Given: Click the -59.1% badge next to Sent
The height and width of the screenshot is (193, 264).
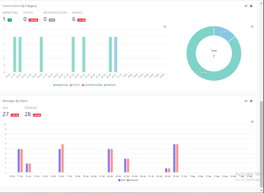Looking at the screenshot, I should pos(15,115).
